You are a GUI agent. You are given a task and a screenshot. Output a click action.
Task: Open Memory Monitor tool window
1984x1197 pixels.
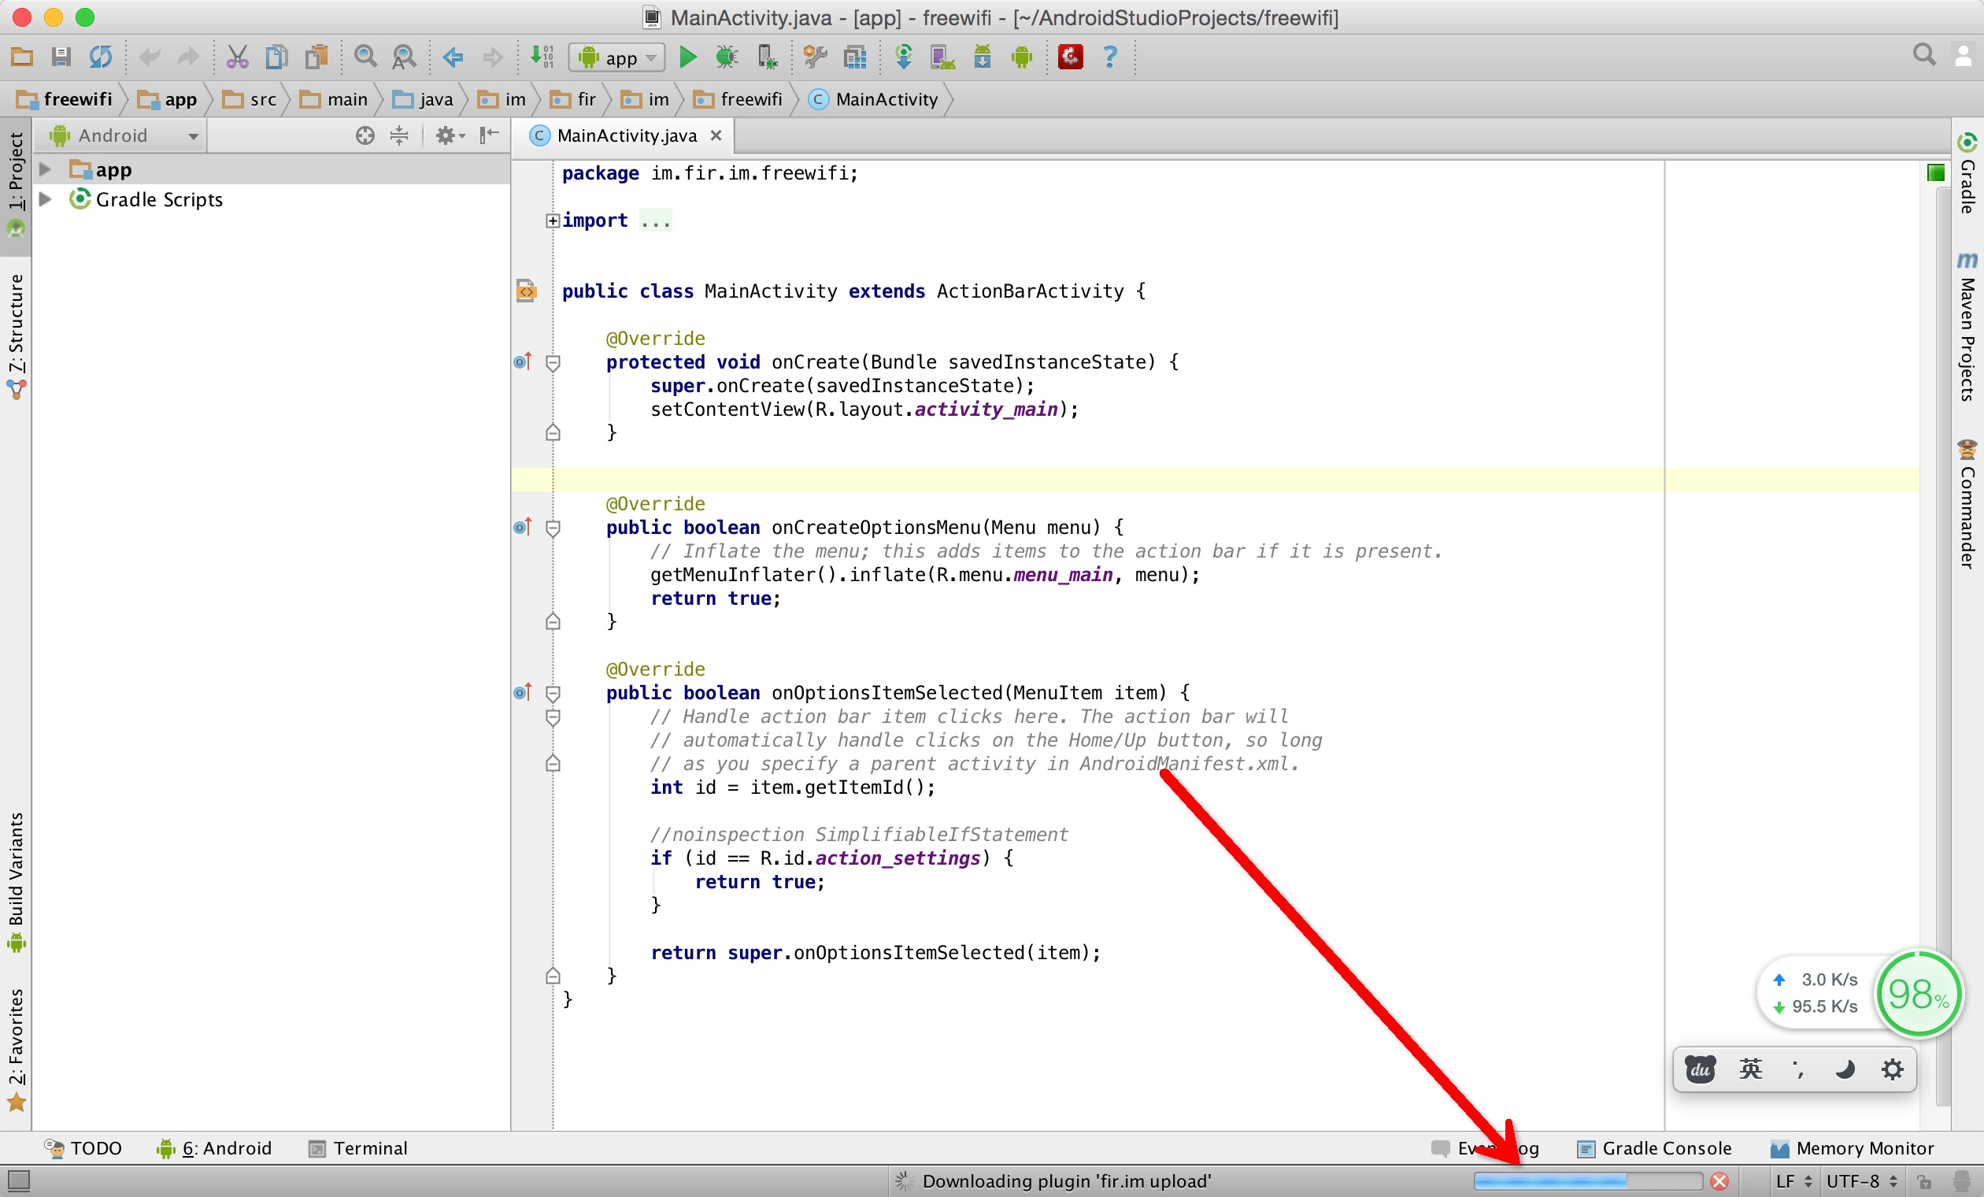click(x=1852, y=1148)
